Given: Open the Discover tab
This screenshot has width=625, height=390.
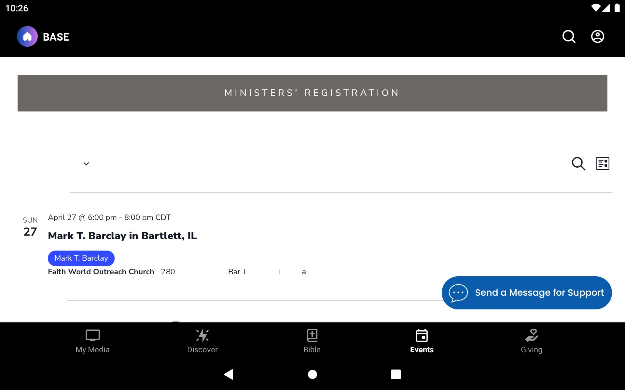Looking at the screenshot, I should (x=202, y=341).
